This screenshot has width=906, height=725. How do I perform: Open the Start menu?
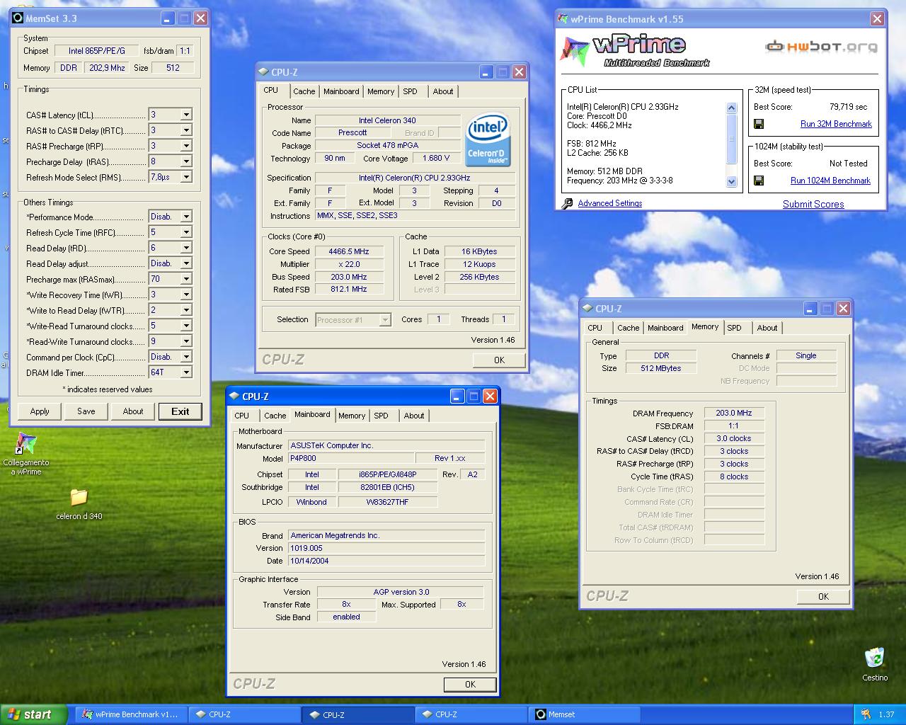pyautogui.click(x=34, y=714)
